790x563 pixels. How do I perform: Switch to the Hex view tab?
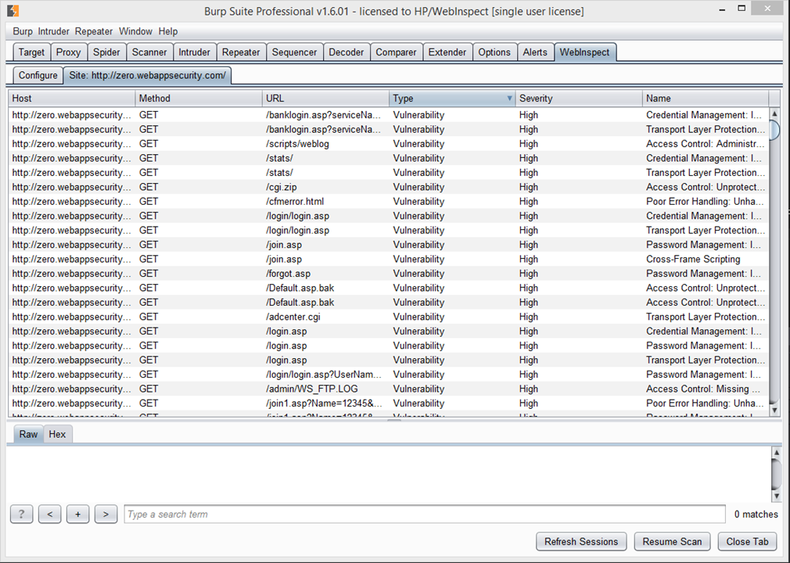pyautogui.click(x=57, y=434)
